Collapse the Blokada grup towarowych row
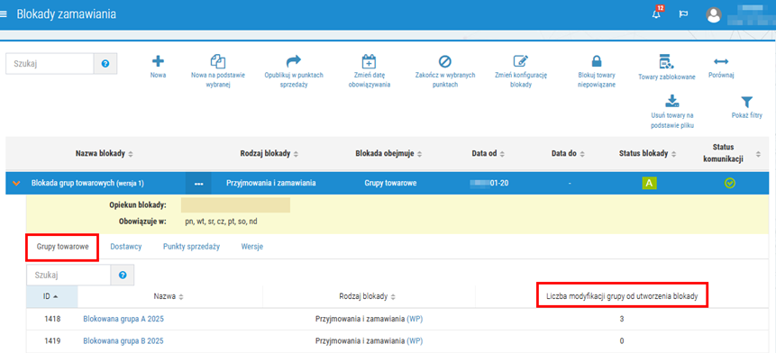Image resolution: width=776 pixels, height=353 pixels. [16, 184]
